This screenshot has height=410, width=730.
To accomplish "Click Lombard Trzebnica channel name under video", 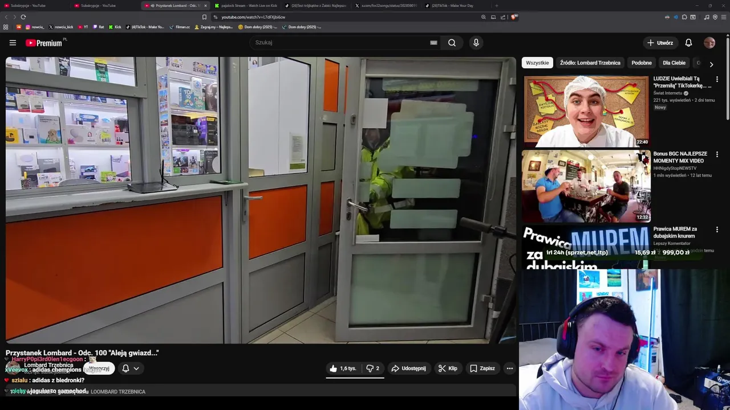I will coord(48,365).
